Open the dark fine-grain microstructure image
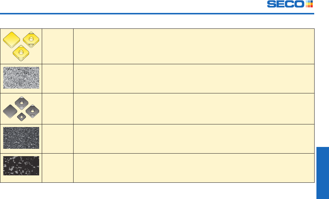 coord(21,138)
